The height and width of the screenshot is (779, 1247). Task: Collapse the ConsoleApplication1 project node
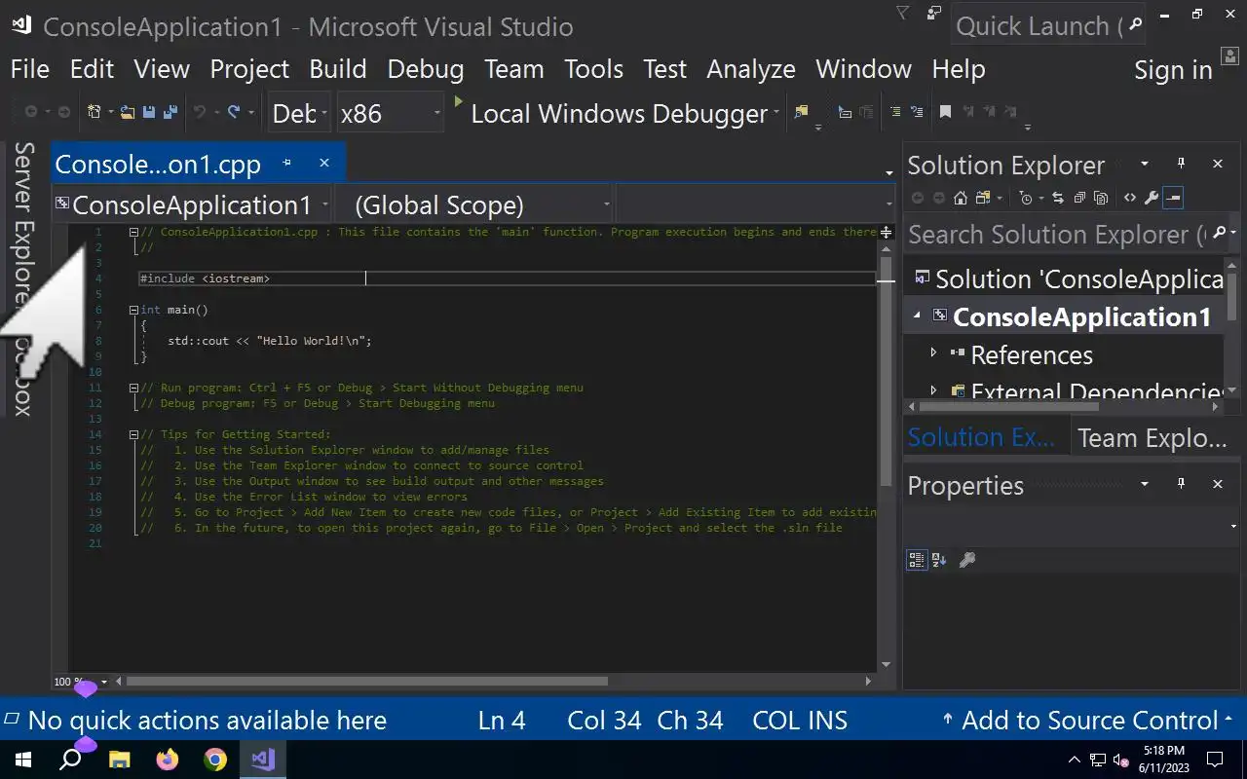(x=917, y=315)
